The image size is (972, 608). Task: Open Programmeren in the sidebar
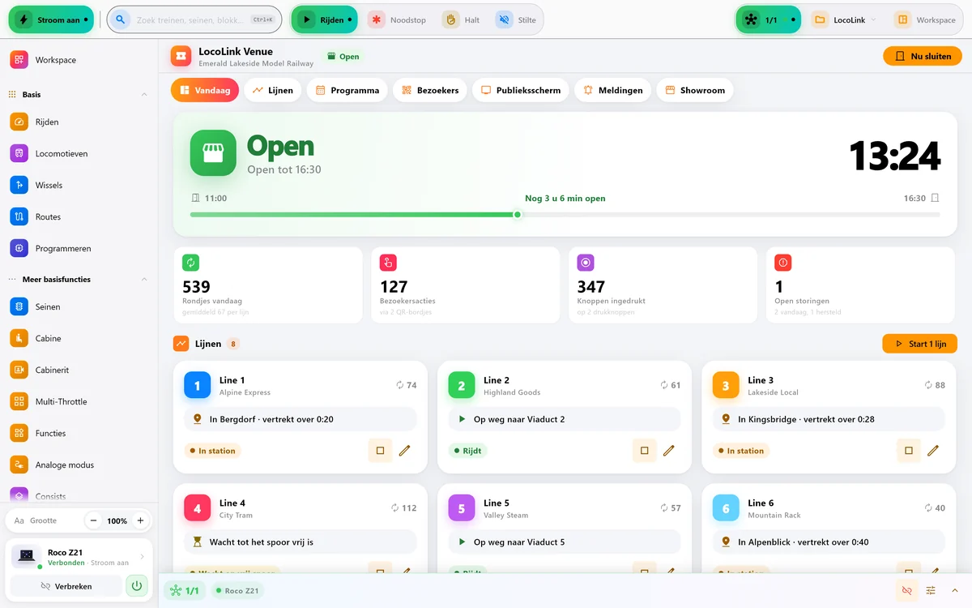click(79, 248)
